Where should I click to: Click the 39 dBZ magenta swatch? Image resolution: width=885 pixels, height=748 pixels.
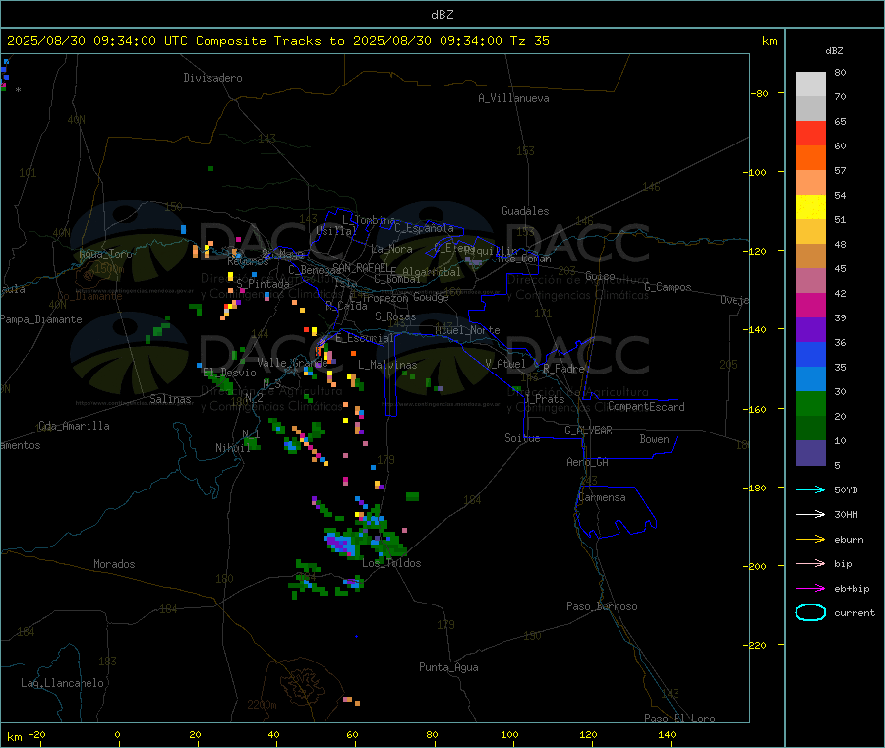[x=810, y=305]
